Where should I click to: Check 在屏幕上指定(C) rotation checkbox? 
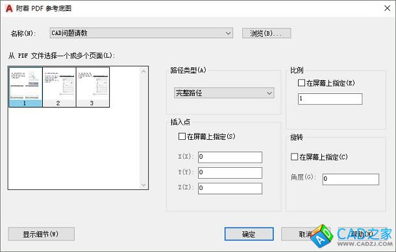(295, 157)
